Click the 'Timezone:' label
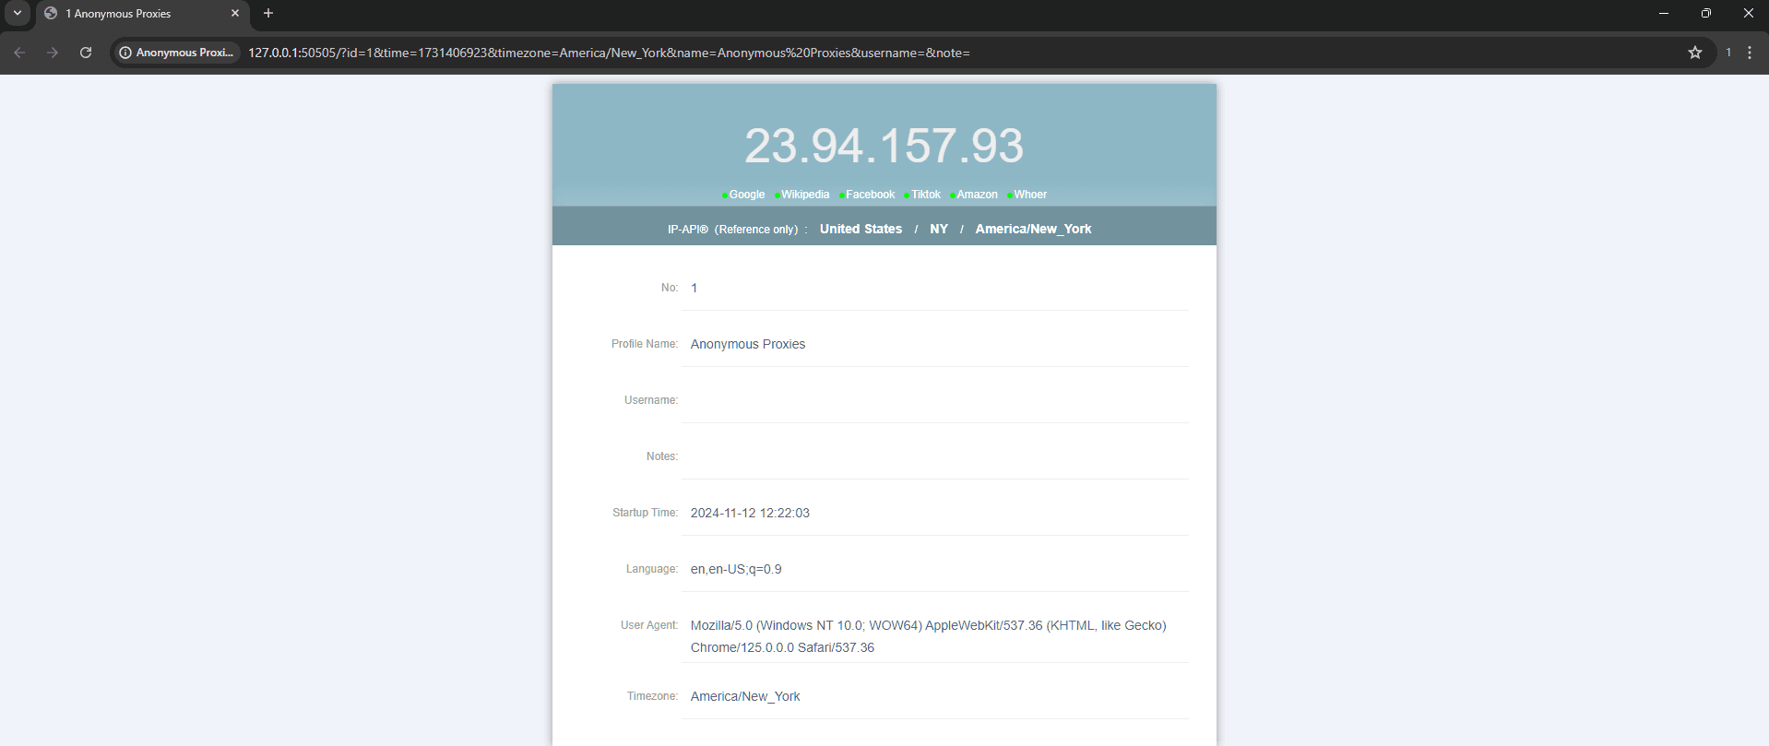The height and width of the screenshot is (746, 1769). pos(653,696)
